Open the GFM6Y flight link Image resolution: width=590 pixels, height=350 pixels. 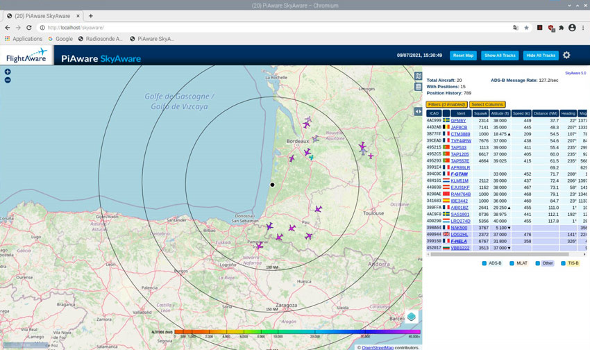click(458, 121)
